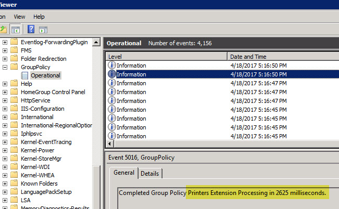This screenshot has width=339, height=209.
Task: Click first 5:16:45 PM event information icon
Action: pos(112,110)
